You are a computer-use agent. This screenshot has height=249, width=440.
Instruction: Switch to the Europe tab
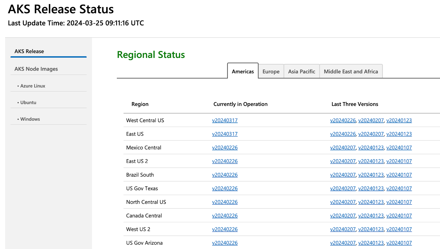[271, 71]
